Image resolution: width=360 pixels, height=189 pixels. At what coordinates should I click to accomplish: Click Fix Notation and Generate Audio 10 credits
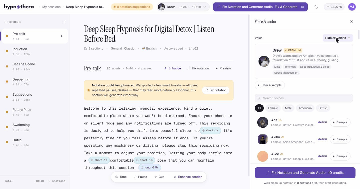coord(305,173)
